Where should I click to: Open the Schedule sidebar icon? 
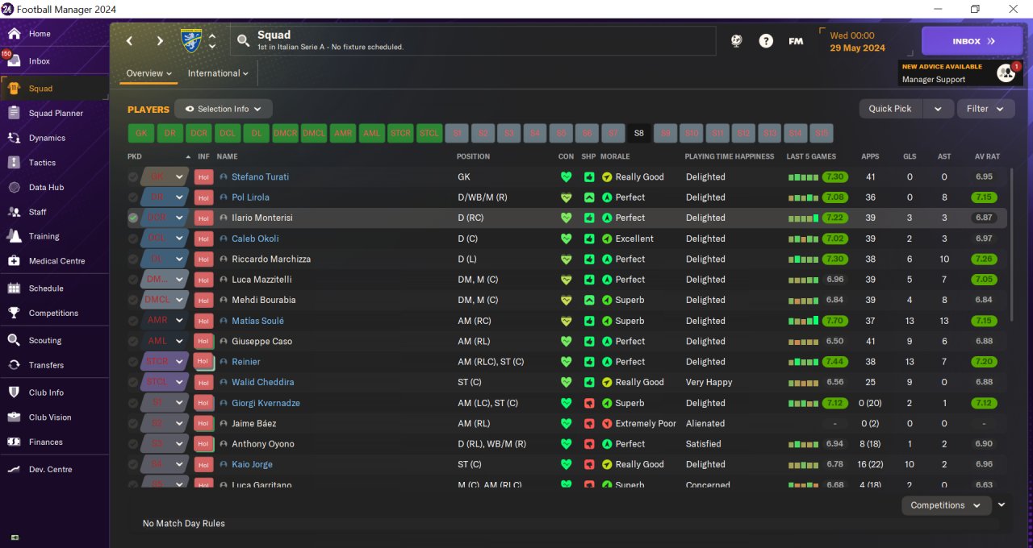pyautogui.click(x=14, y=289)
